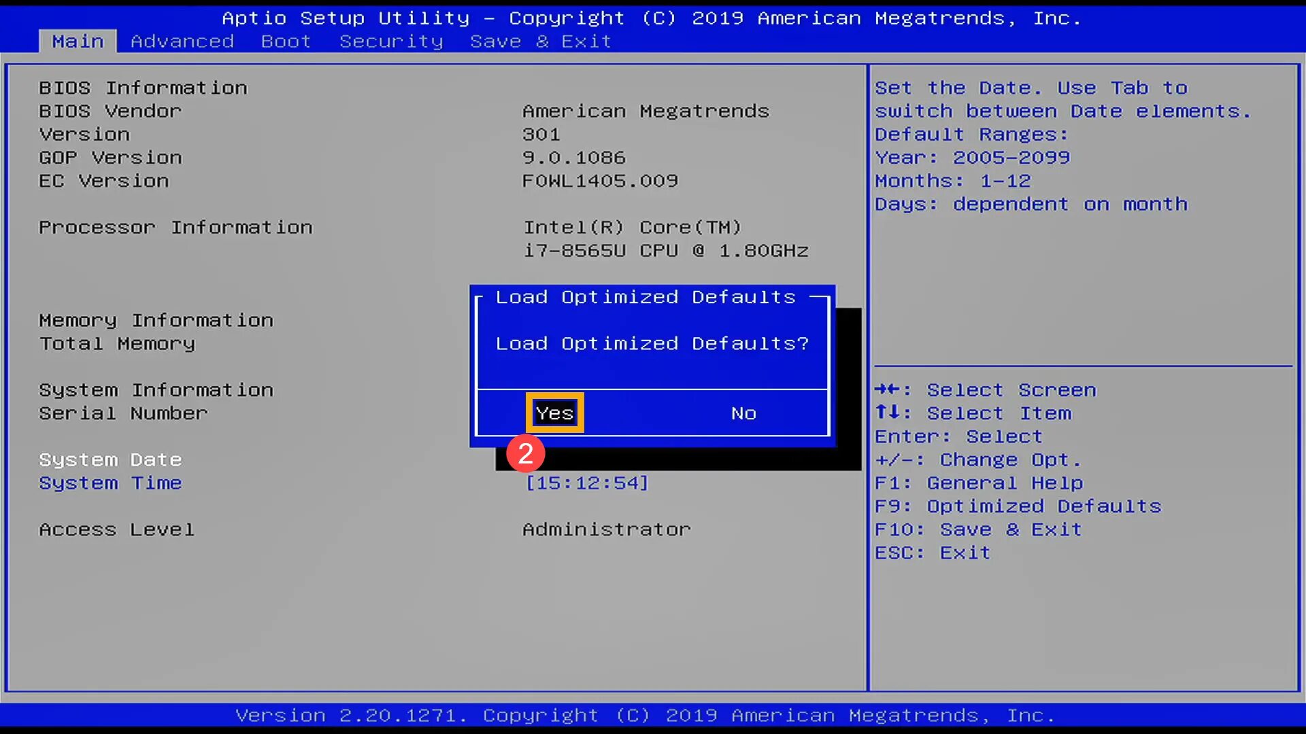Screen dimensions: 1306x734
Task: Click the GOP Version label
Action: tap(110, 157)
